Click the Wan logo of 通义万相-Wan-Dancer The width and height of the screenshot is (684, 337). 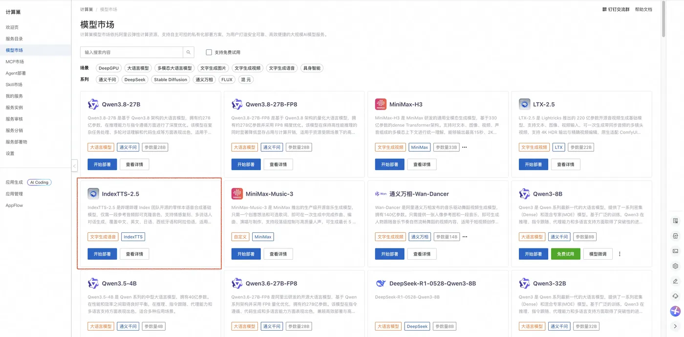tap(381, 194)
